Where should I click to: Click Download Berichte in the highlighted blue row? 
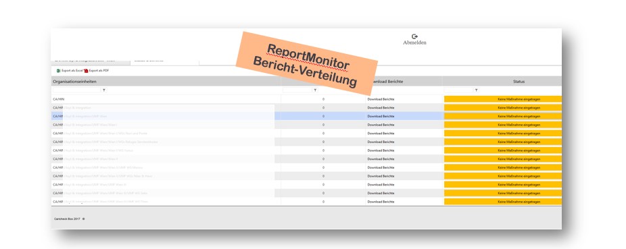click(x=381, y=116)
